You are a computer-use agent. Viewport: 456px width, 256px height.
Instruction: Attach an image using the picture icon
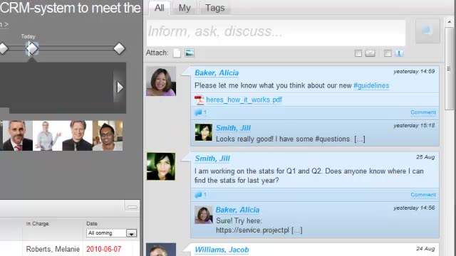coord(190,53)
